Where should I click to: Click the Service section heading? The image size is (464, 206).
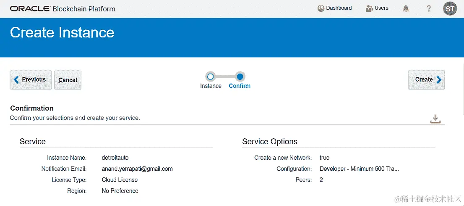(33, 142)
